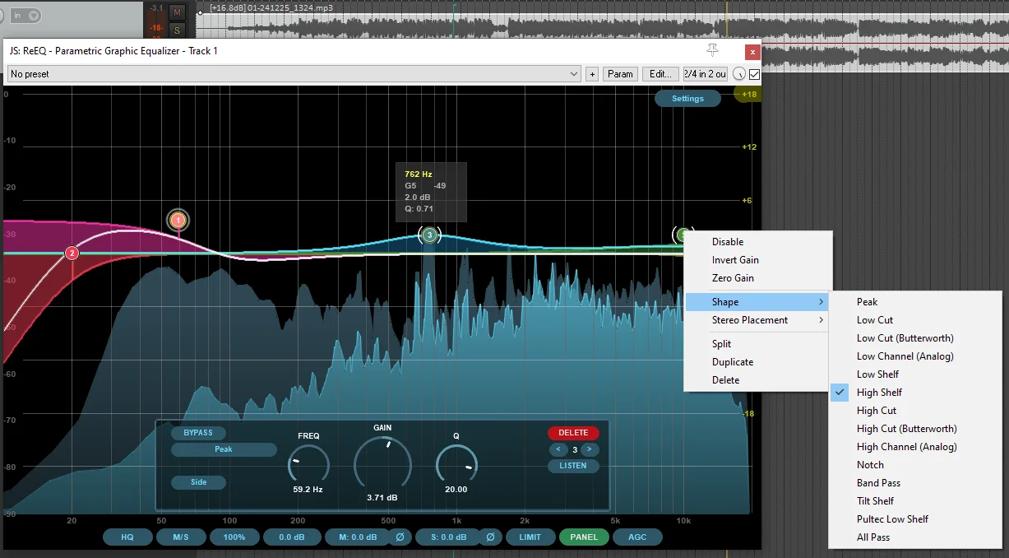Toggle AGC auto gain
1009x558 pixels.
click(637, 537)
